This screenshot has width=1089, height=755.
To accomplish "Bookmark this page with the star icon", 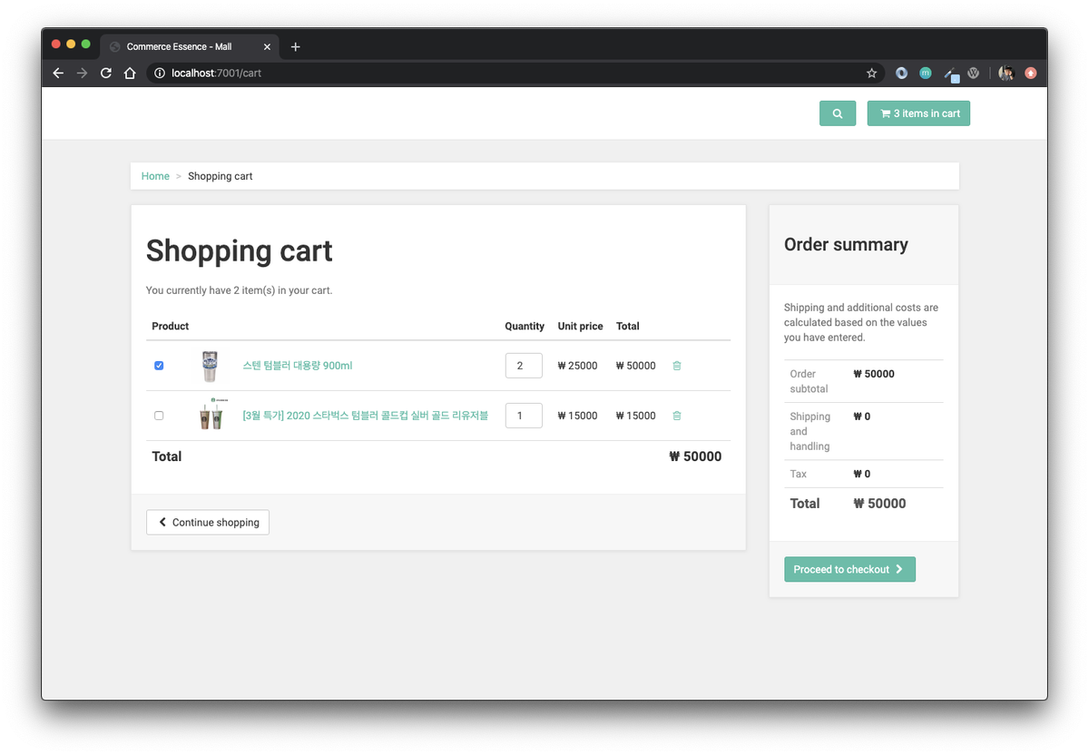I will click(x=872, y=73).
